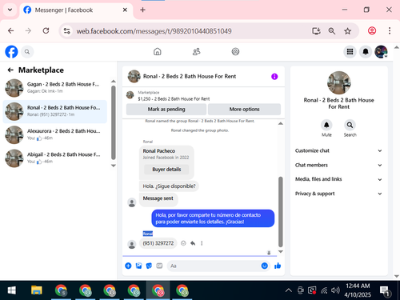Open Chrome's three-dot menu

coord(390,31)
